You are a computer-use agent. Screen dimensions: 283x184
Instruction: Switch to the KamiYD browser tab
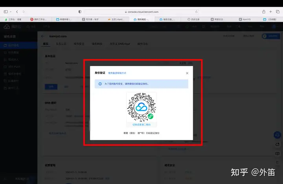pyautogui.click(x=245, y=19)
